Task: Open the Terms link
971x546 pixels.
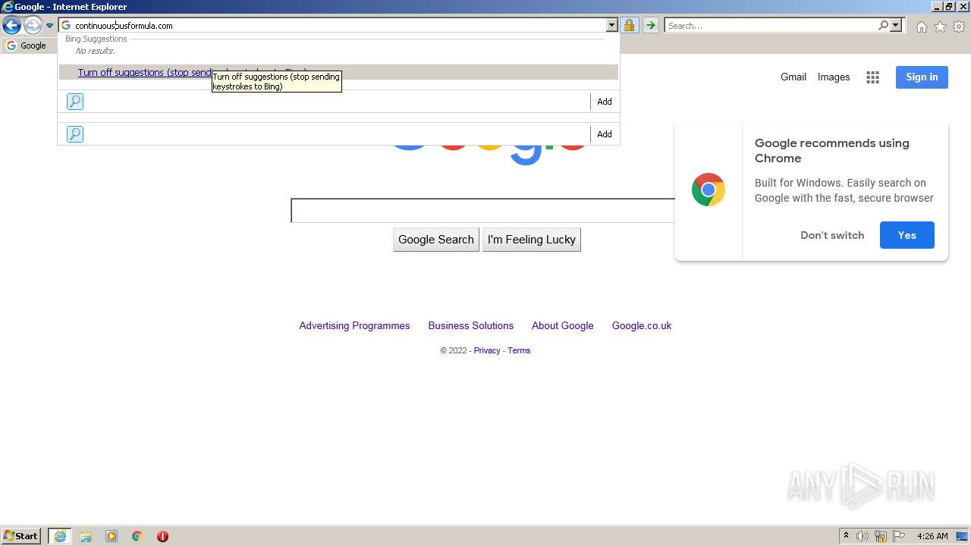Action: click(x=519, y=350)
